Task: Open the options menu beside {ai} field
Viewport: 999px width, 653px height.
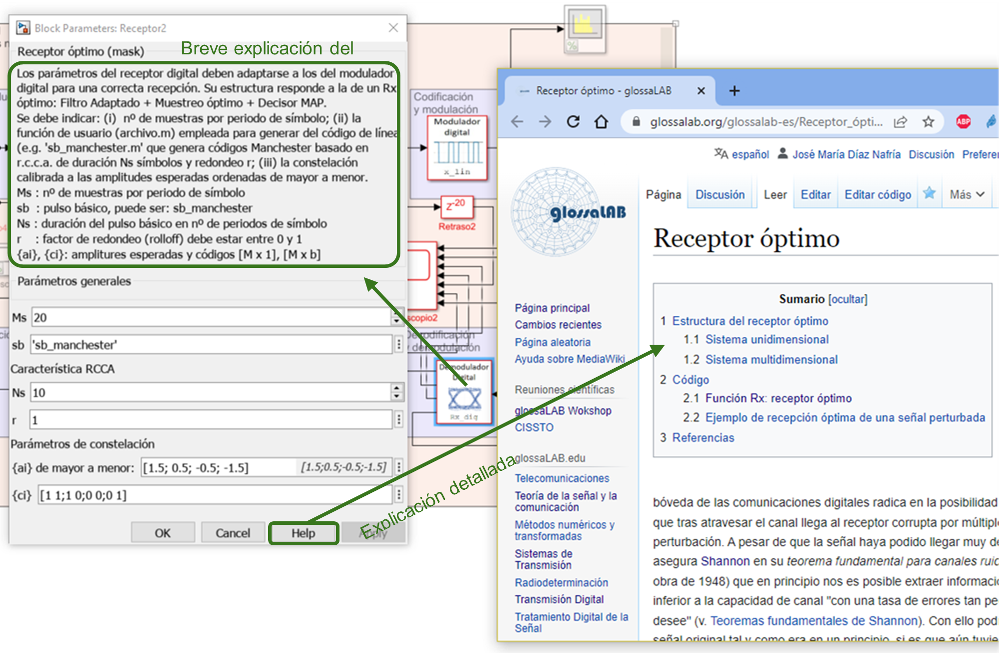Action: pos(398,467)
